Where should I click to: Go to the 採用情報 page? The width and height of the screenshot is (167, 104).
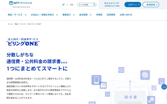pyautogui.click(x=111, y=15)
